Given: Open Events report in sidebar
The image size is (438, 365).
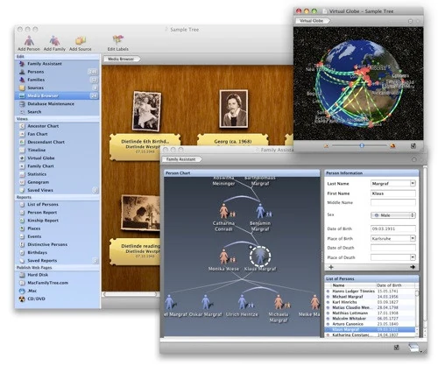Looking at the screenshot, I should click(57, 236).
